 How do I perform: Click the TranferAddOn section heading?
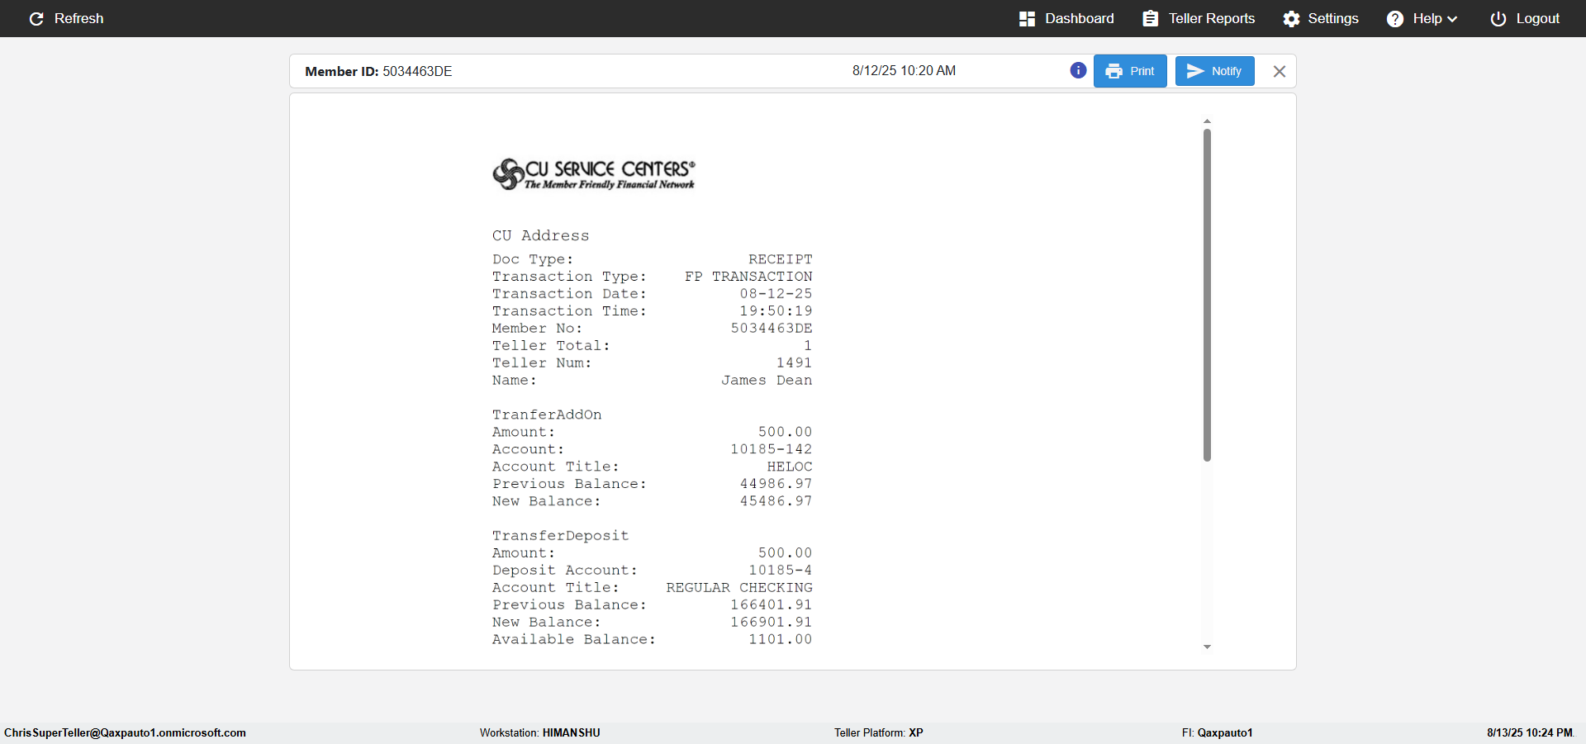coord(547,415)
